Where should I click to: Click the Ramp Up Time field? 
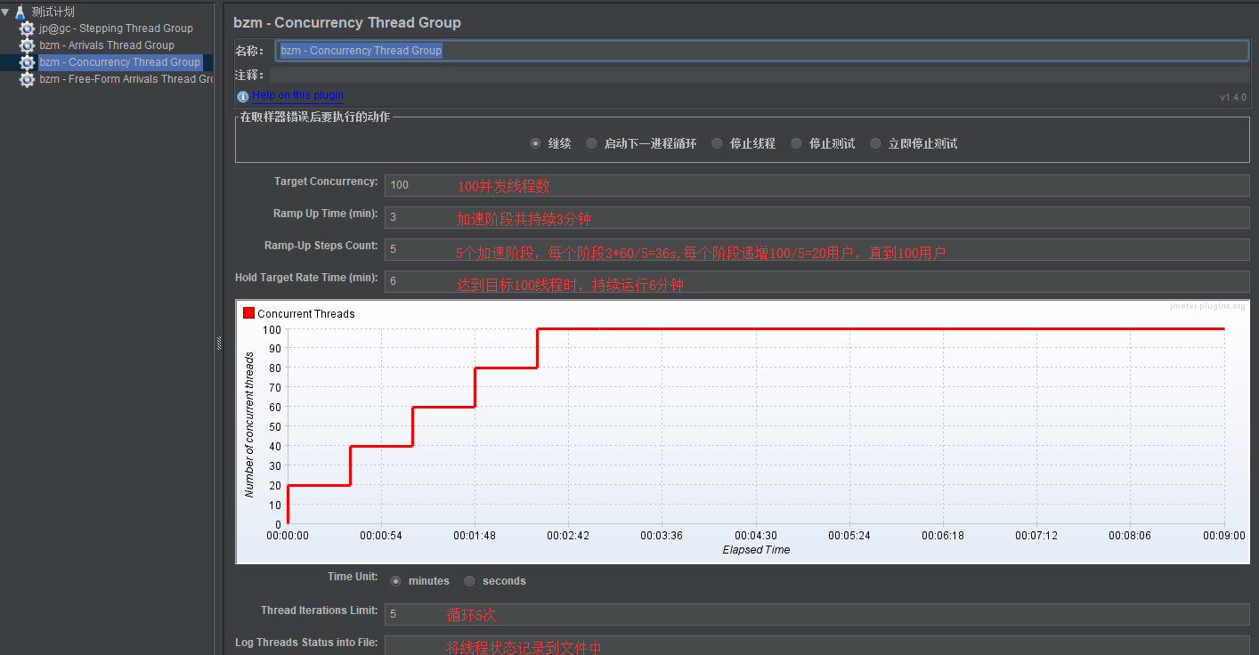point(817,217)
